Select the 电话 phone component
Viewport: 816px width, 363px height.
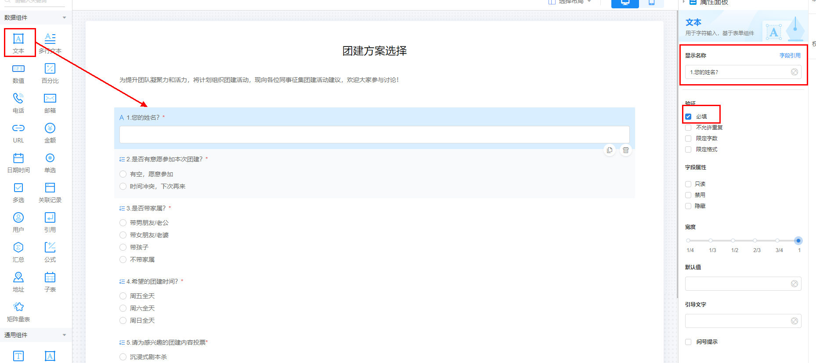coord(18,103)
